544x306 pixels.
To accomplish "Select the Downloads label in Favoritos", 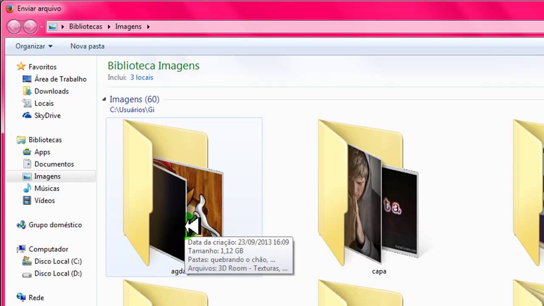I will coord(51,91).
